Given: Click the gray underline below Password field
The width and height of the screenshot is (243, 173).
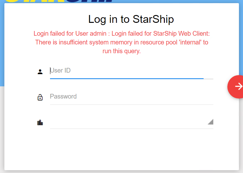Looking at the screenshot, I should point(132,104).
